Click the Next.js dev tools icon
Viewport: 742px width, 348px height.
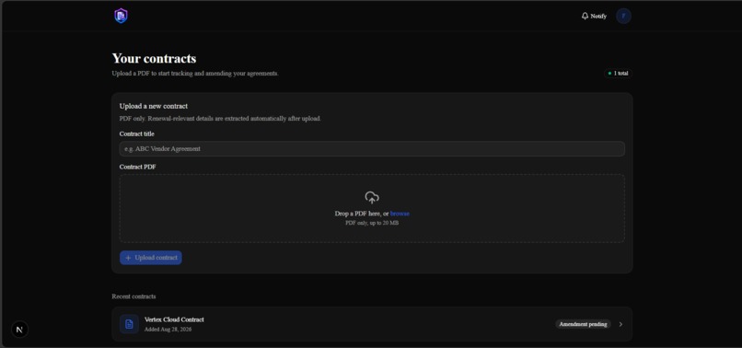click(19, 330)
